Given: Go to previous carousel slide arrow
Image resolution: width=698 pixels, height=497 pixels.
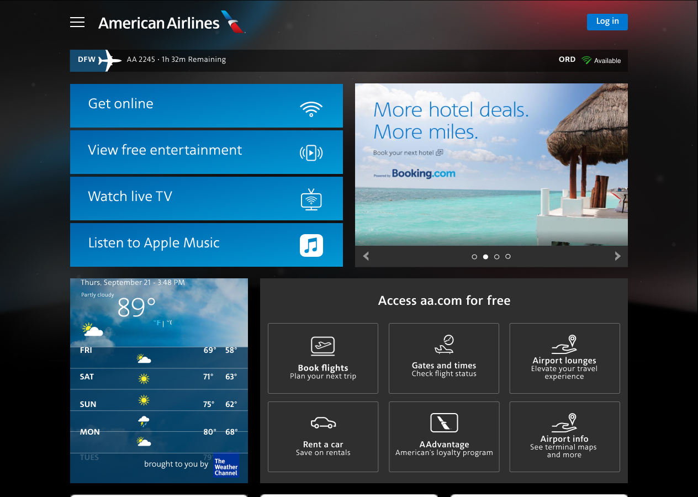Looking at the screenshot, I should (366, 256).
